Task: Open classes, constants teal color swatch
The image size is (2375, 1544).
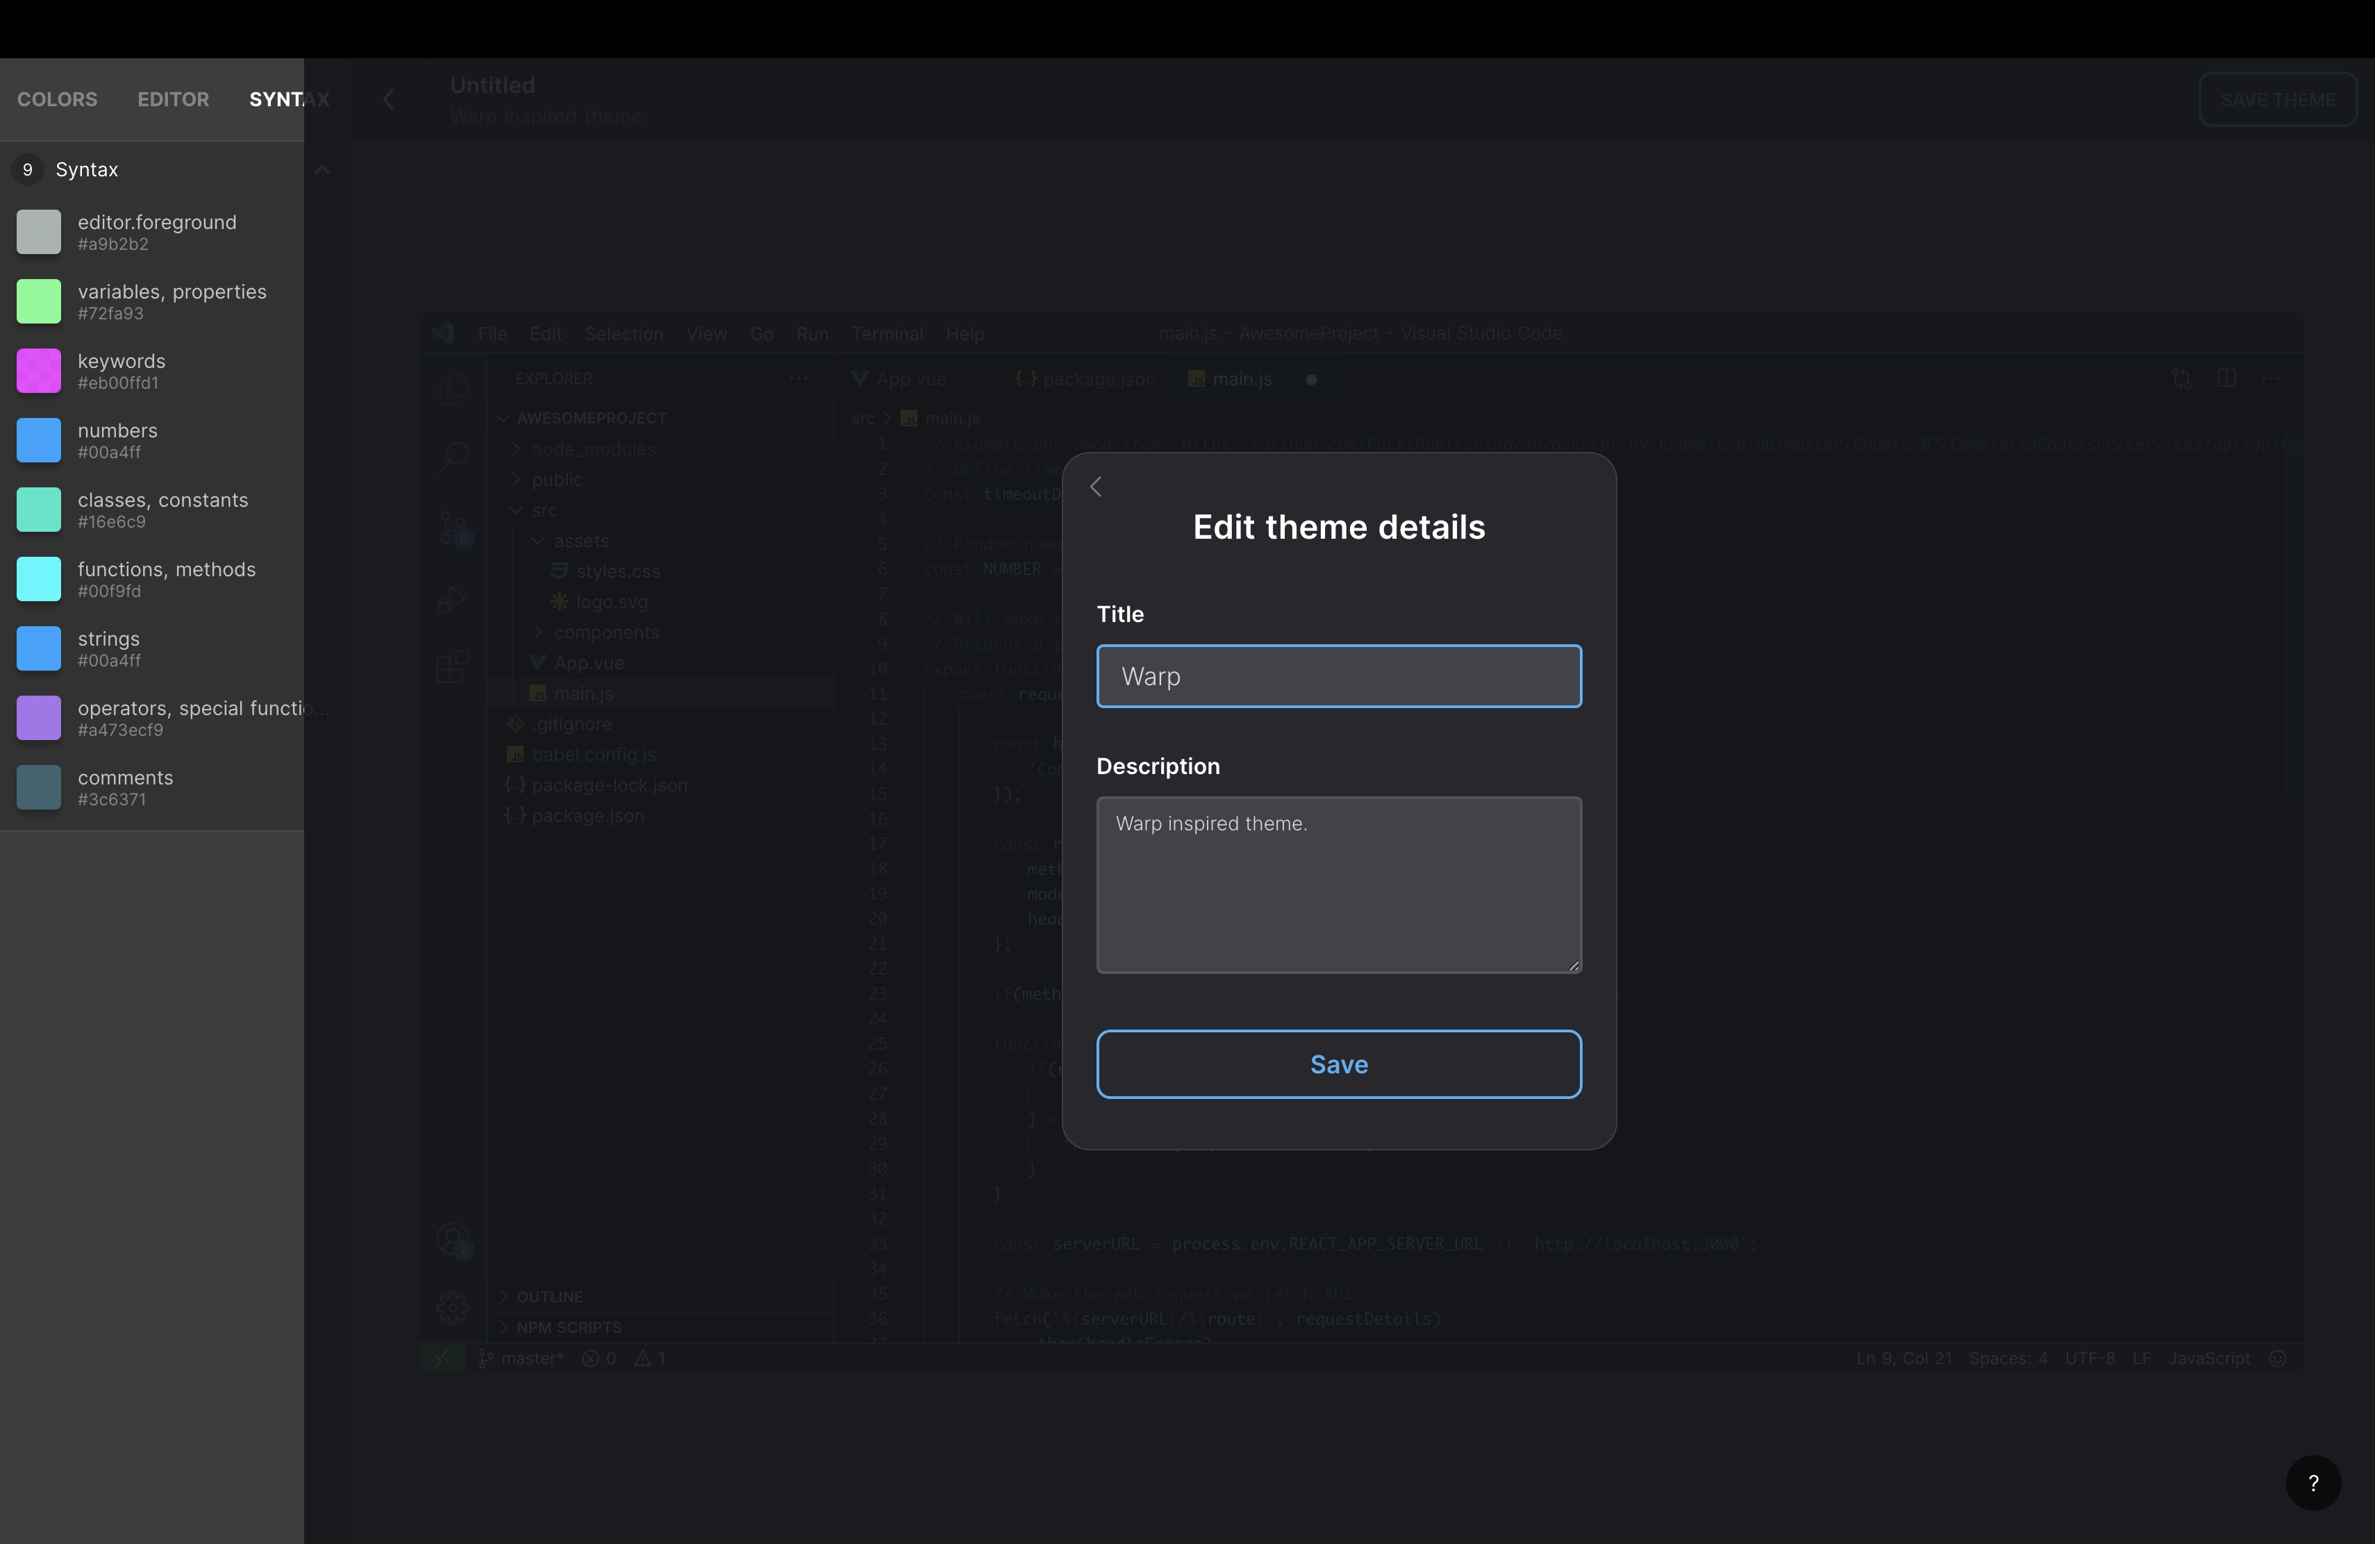Action: point(39,510)
